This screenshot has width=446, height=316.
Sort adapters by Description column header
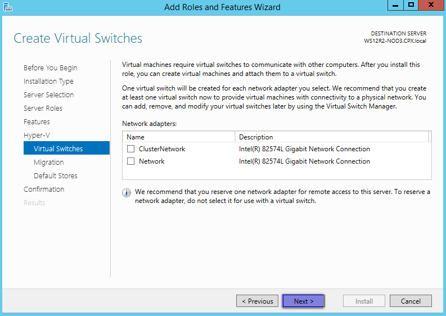coord(332,137)
